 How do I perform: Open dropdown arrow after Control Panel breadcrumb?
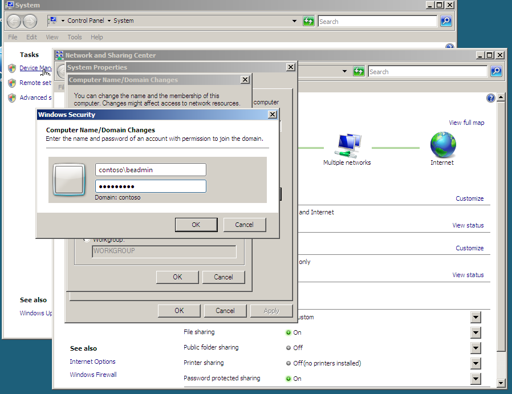tap(109, 21)
